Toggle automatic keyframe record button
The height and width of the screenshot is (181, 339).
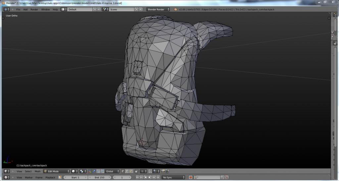(191, 177)
